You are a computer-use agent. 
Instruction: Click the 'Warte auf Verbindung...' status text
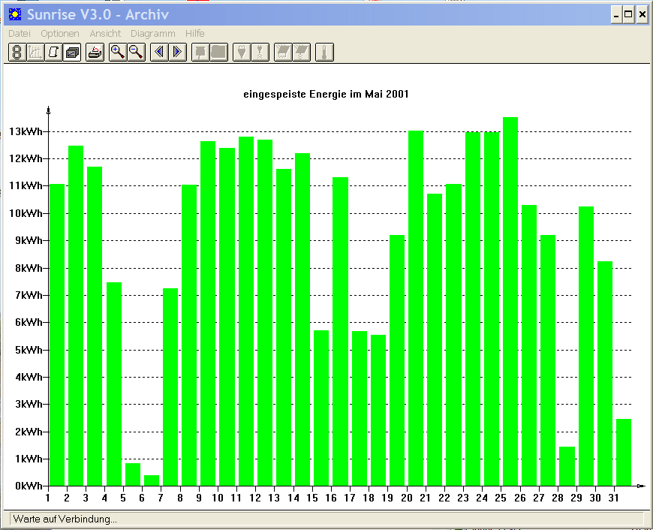(65, 519)
